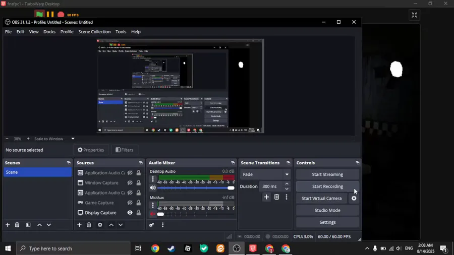Exit fullscreen in the TurboWarp window
Image resolution: width=454 pixels, height=255 pixels.
[x=414, y=15]
